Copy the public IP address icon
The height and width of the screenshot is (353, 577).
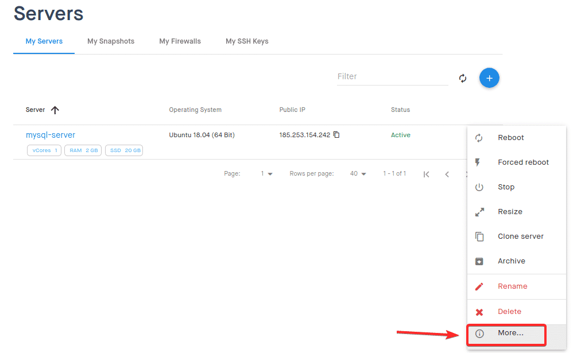[336, 135]
